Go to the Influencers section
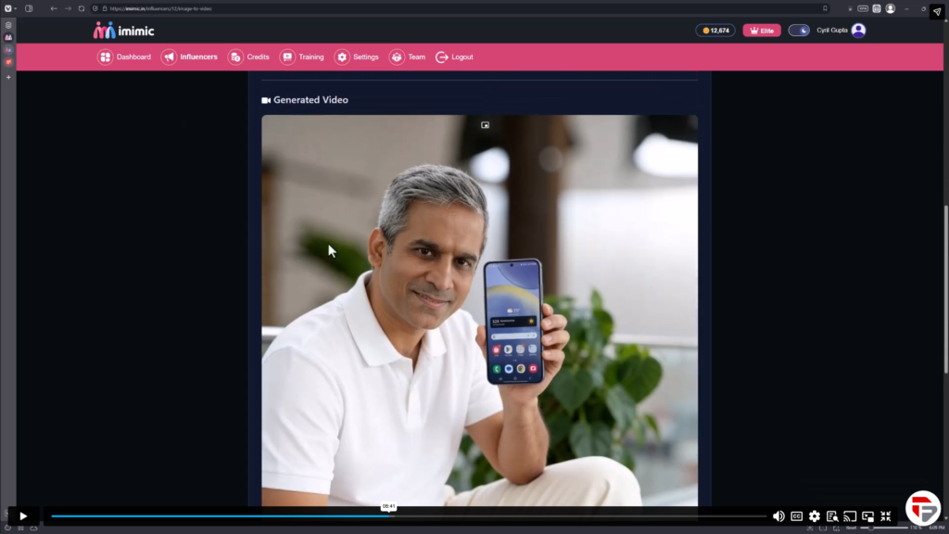 click(x=190, y=57)
